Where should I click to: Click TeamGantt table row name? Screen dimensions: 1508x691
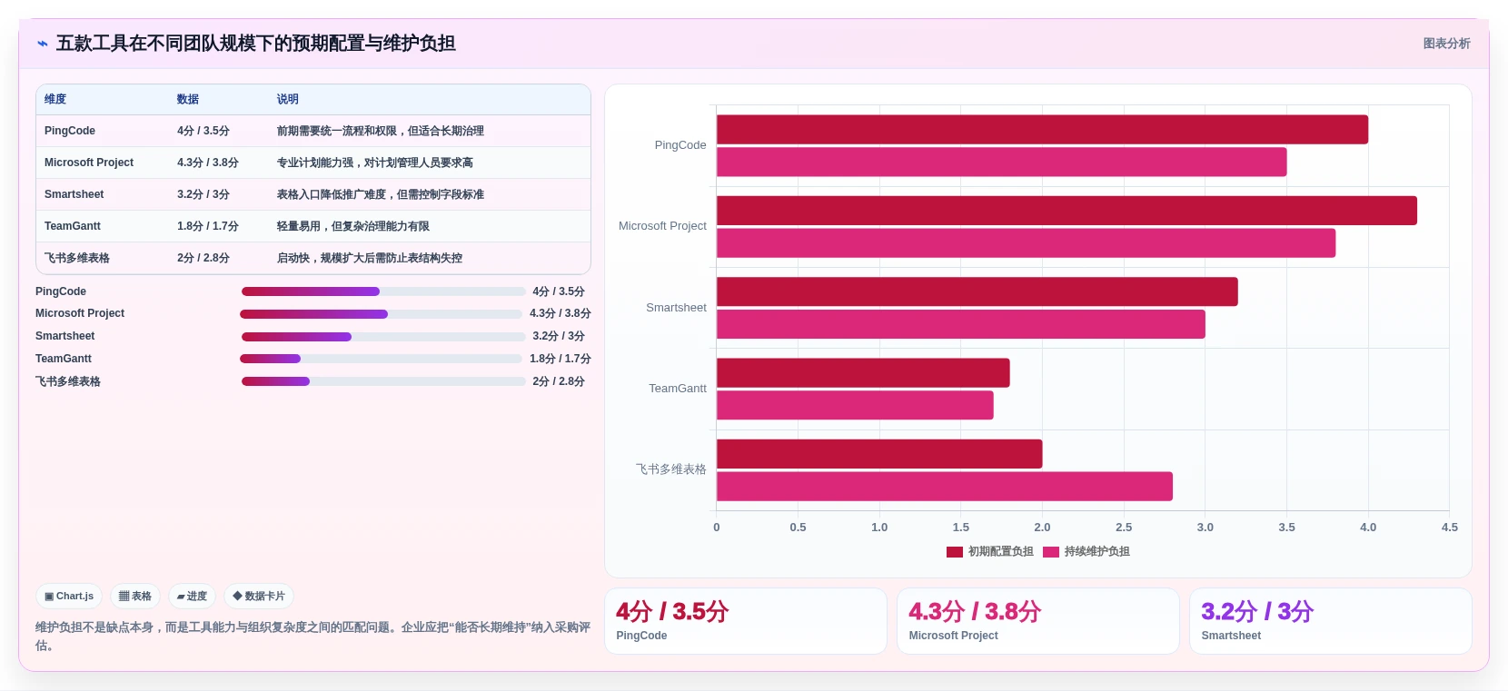[x=73, y=226]
